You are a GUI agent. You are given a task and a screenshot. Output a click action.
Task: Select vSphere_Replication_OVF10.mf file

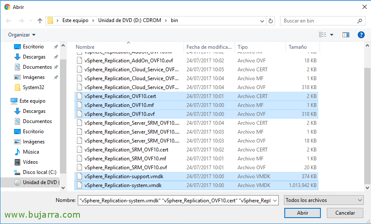[196, 105]
